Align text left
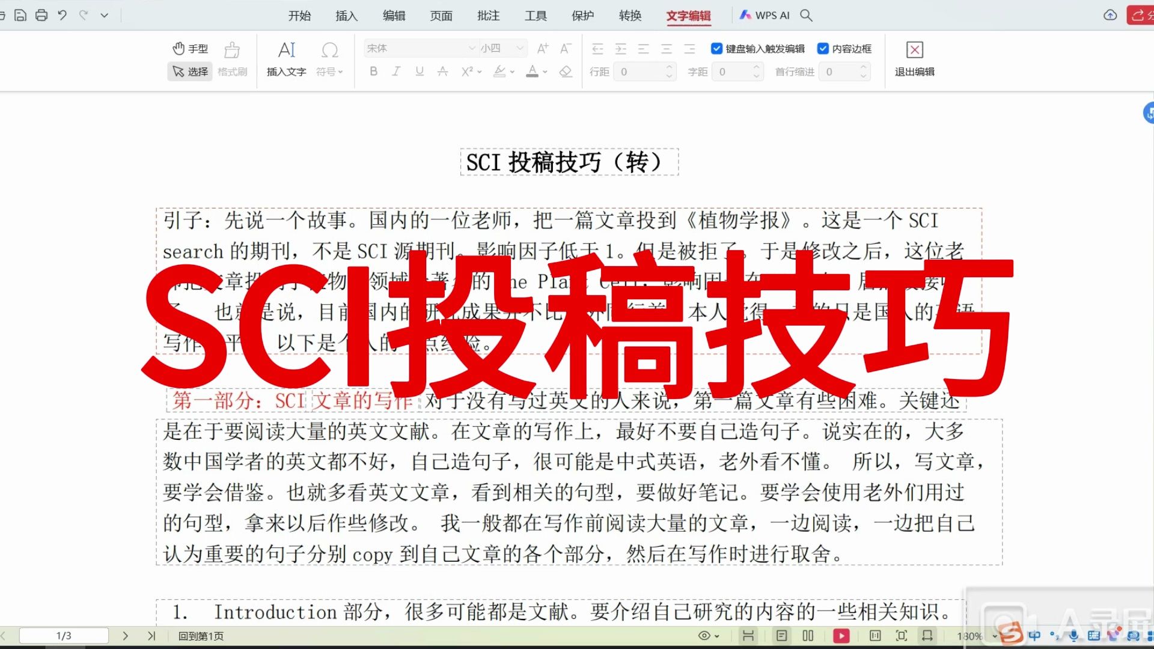The height and width of the screenshot is (649, 1154). (x=644, y=49)
